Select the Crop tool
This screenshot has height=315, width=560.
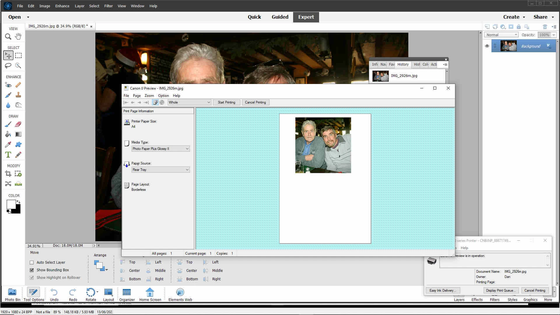tap(8, 174)
